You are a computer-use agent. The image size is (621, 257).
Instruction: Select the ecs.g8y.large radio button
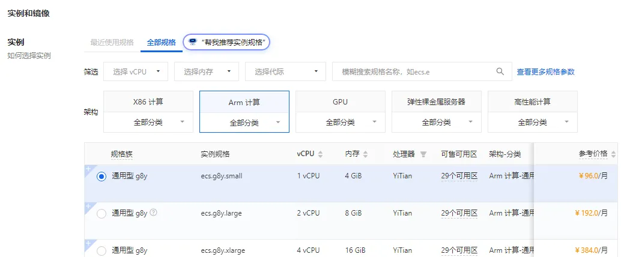tap(101, 214)
